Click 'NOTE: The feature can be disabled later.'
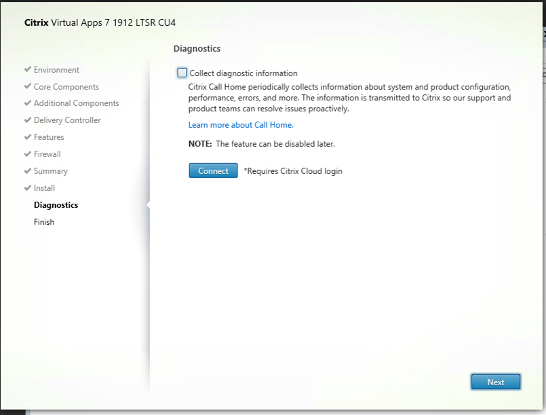The image size is (546, 415). [262, 144]
